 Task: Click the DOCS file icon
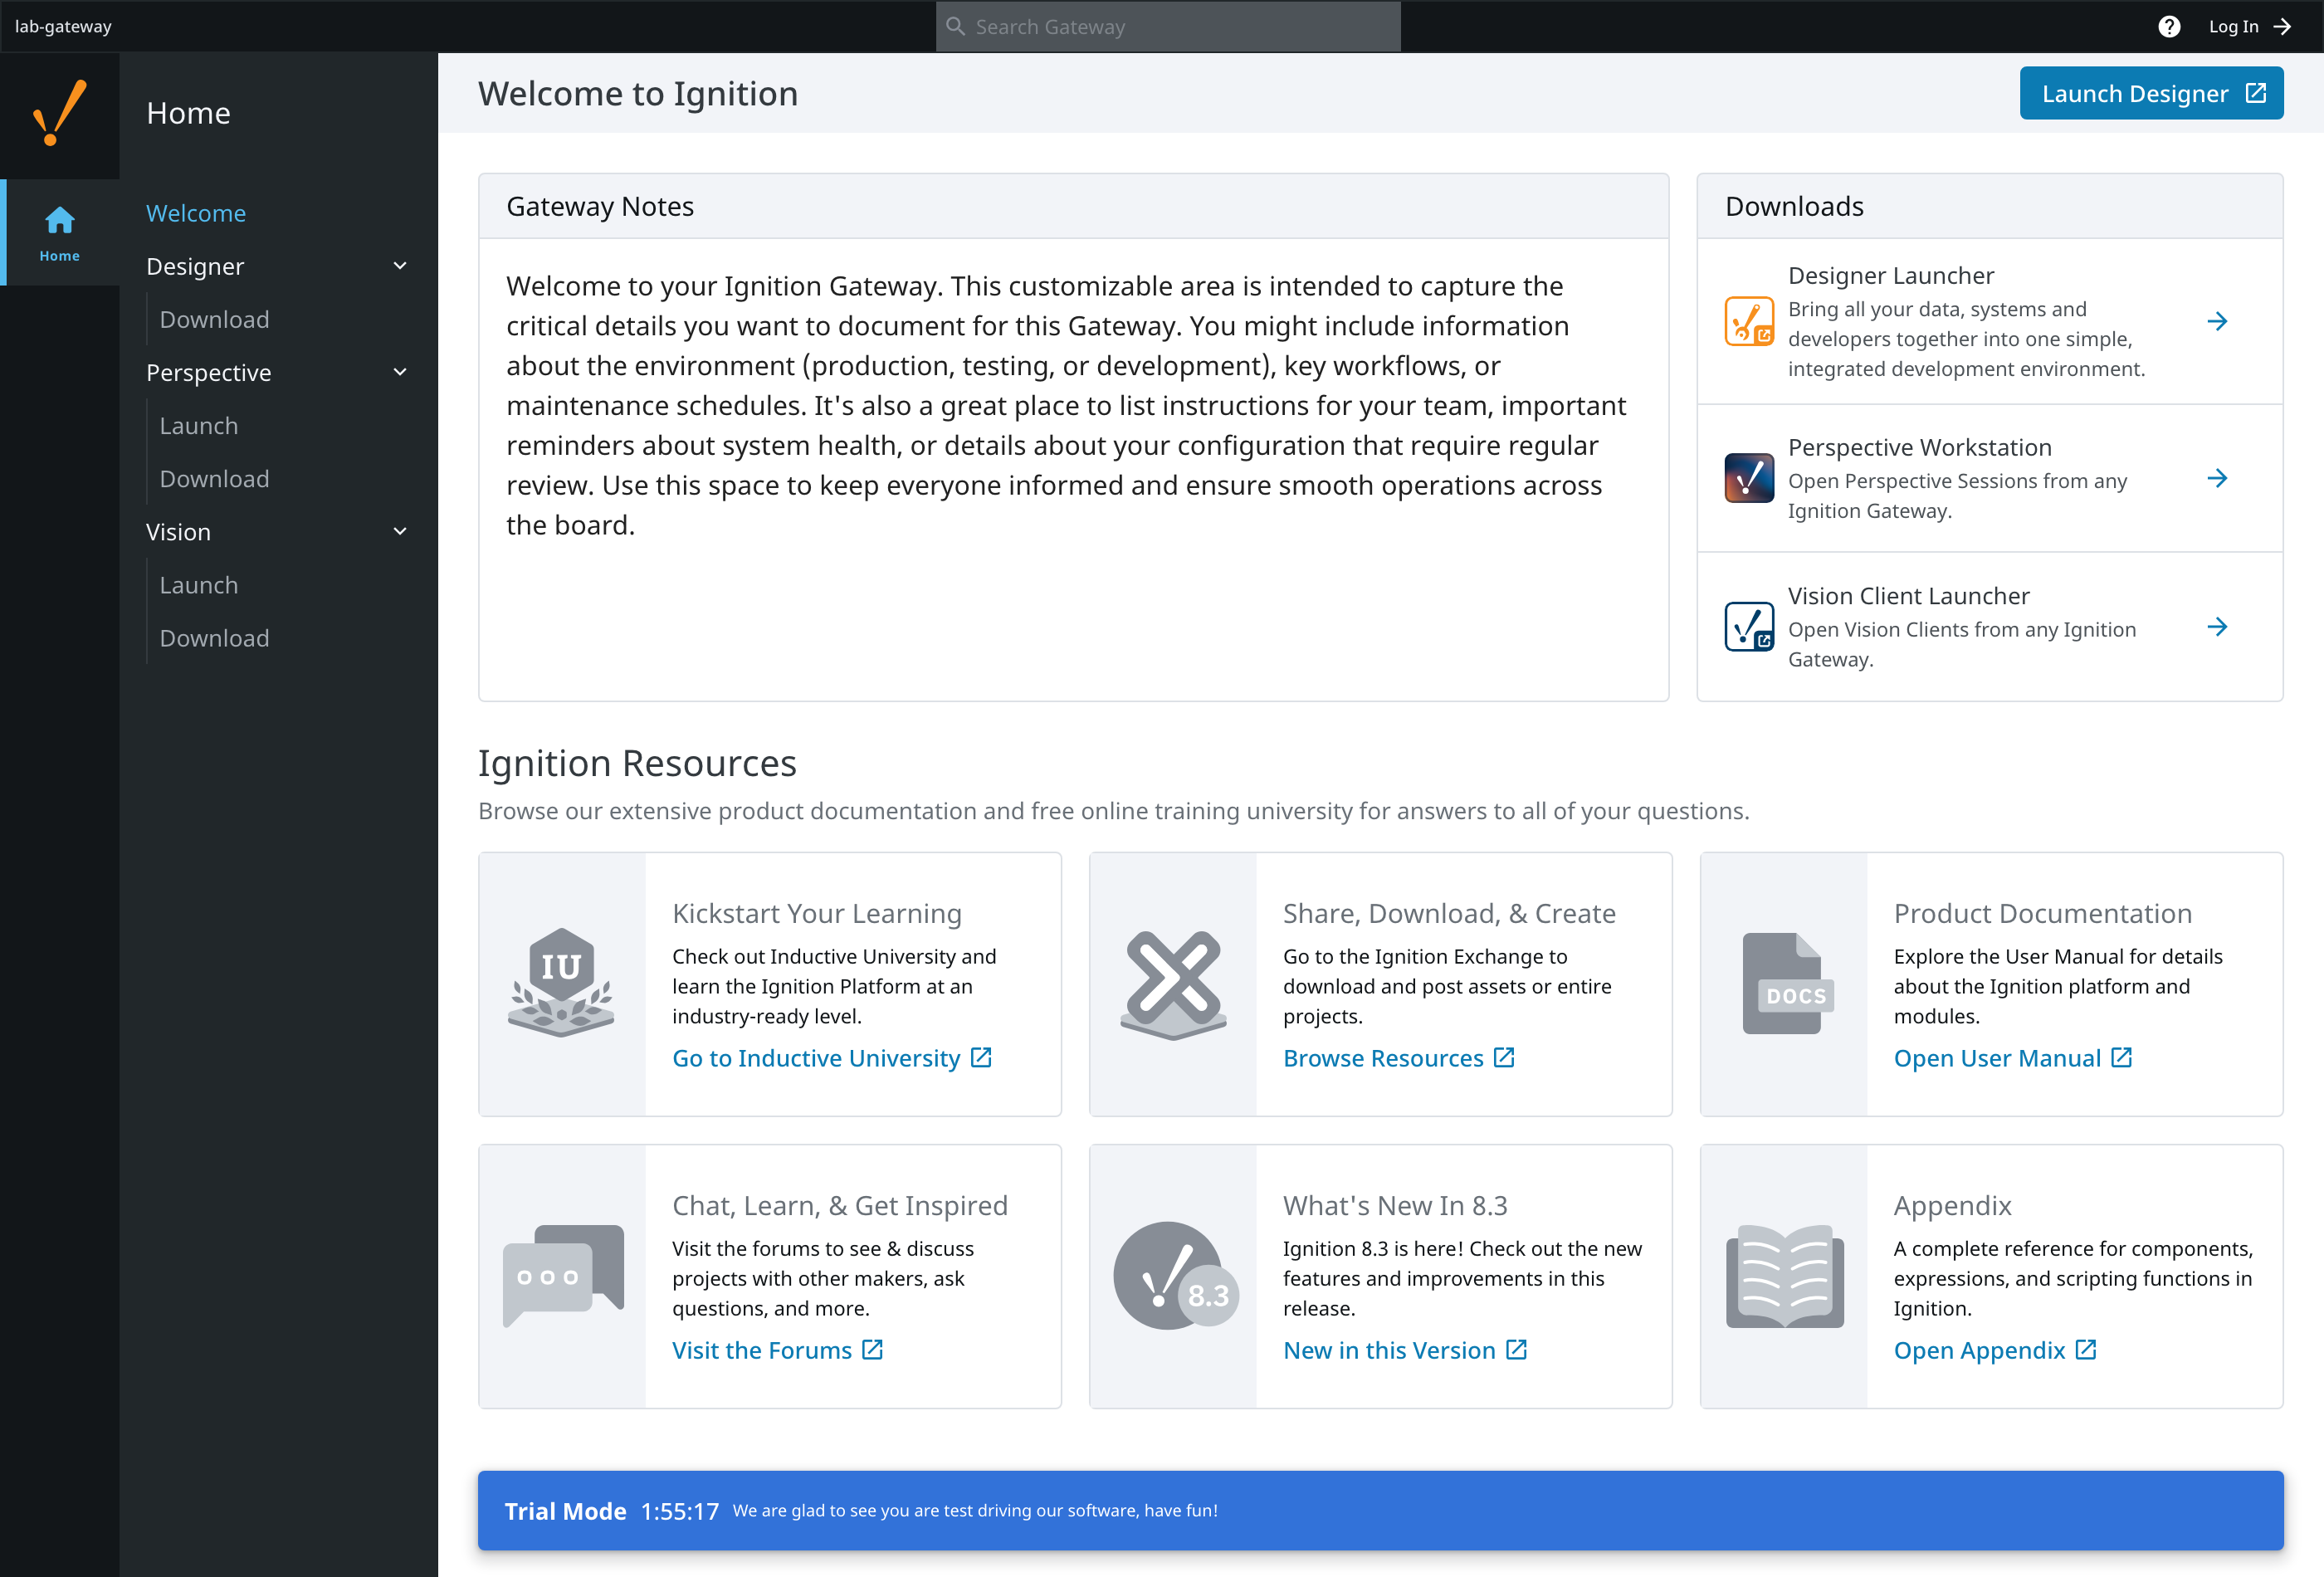1787,983
